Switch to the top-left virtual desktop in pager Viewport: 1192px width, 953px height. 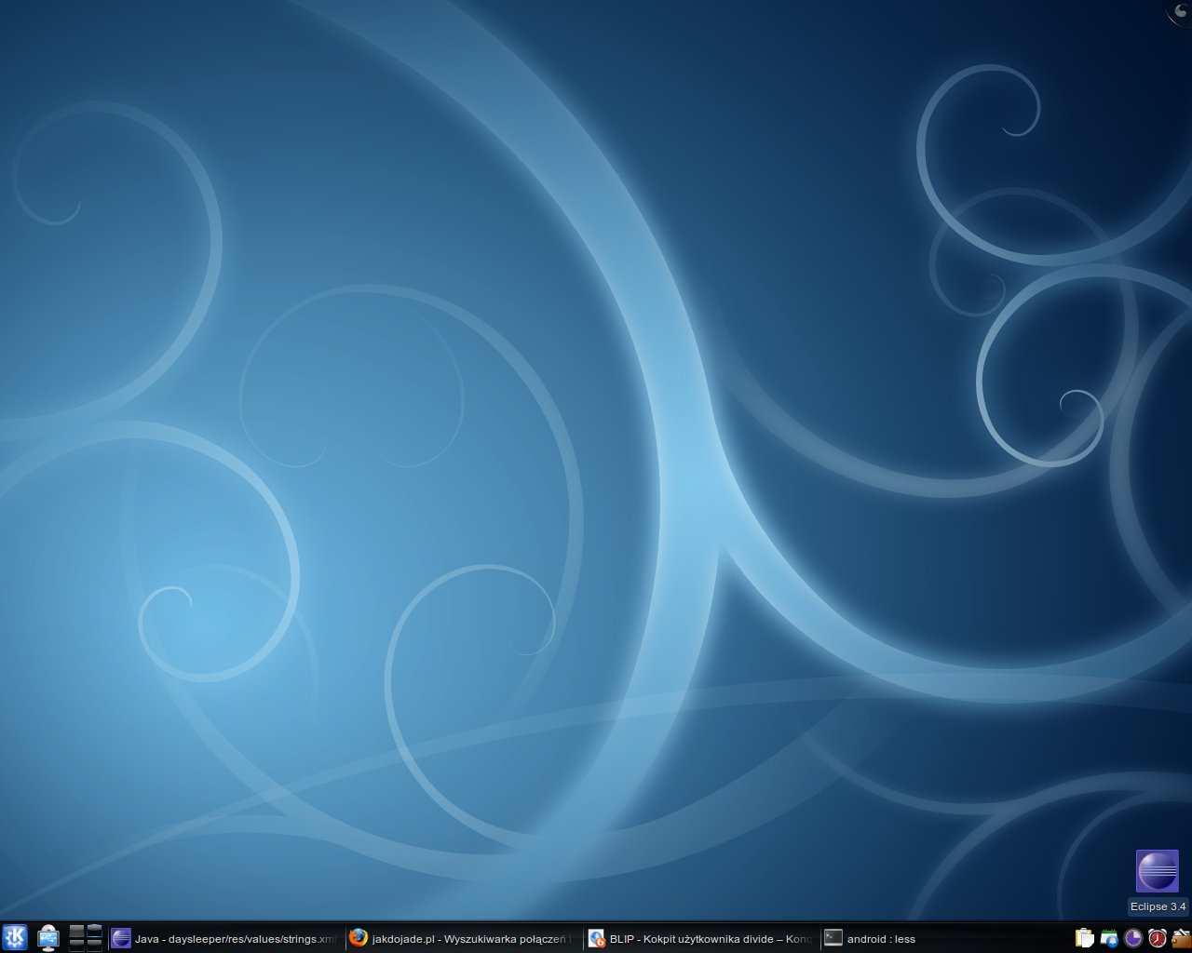(77, 931)
